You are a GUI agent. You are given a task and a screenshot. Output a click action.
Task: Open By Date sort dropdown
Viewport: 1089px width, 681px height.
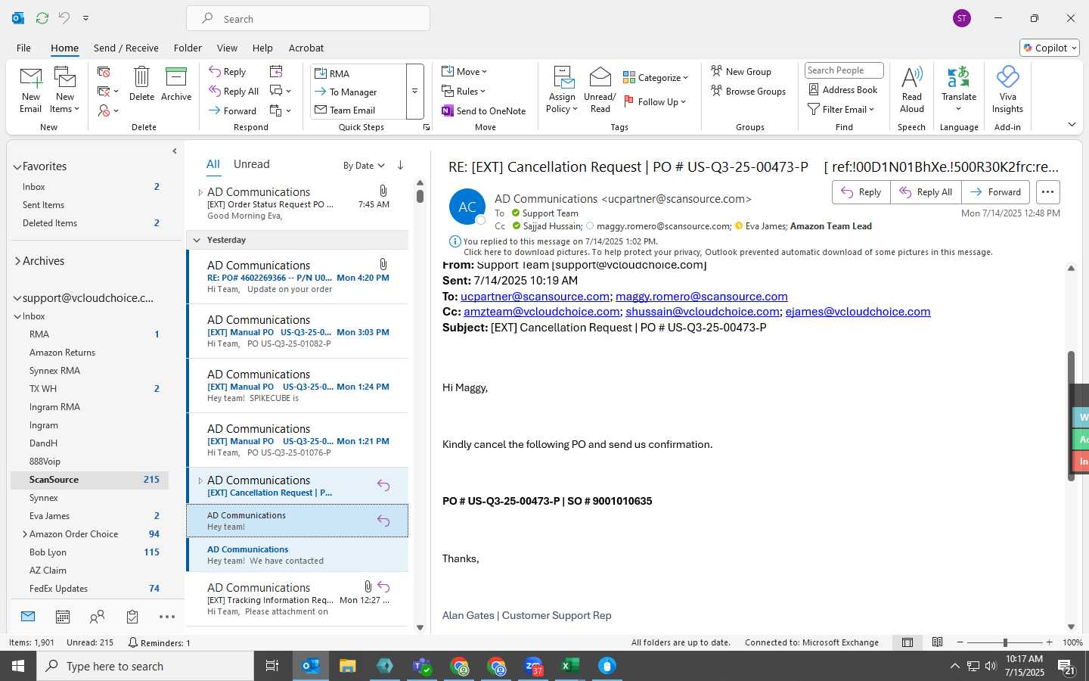[364, 166]
